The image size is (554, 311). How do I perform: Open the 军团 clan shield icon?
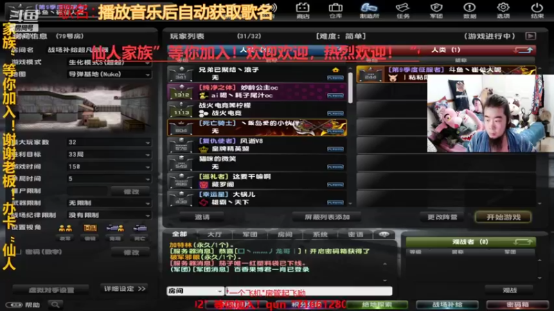436,10
